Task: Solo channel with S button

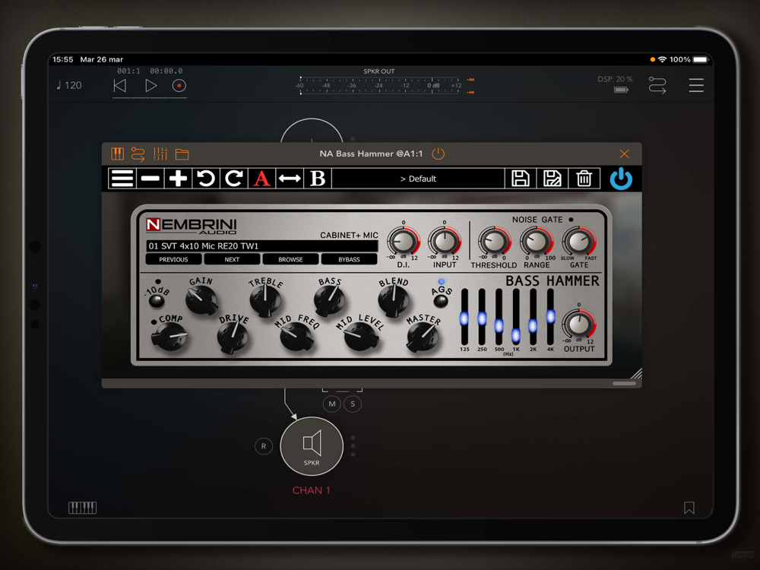Action: point(353,404)
